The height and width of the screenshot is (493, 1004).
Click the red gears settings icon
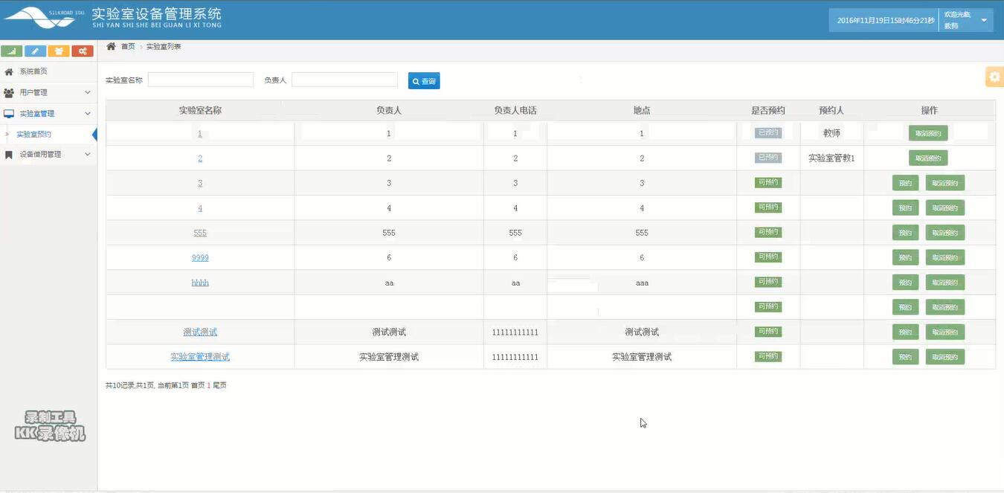point(82,51)
